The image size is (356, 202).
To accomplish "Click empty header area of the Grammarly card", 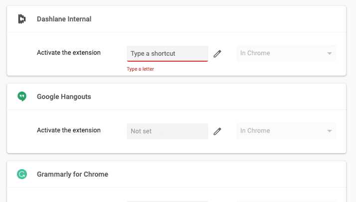I will click(224, 174).
